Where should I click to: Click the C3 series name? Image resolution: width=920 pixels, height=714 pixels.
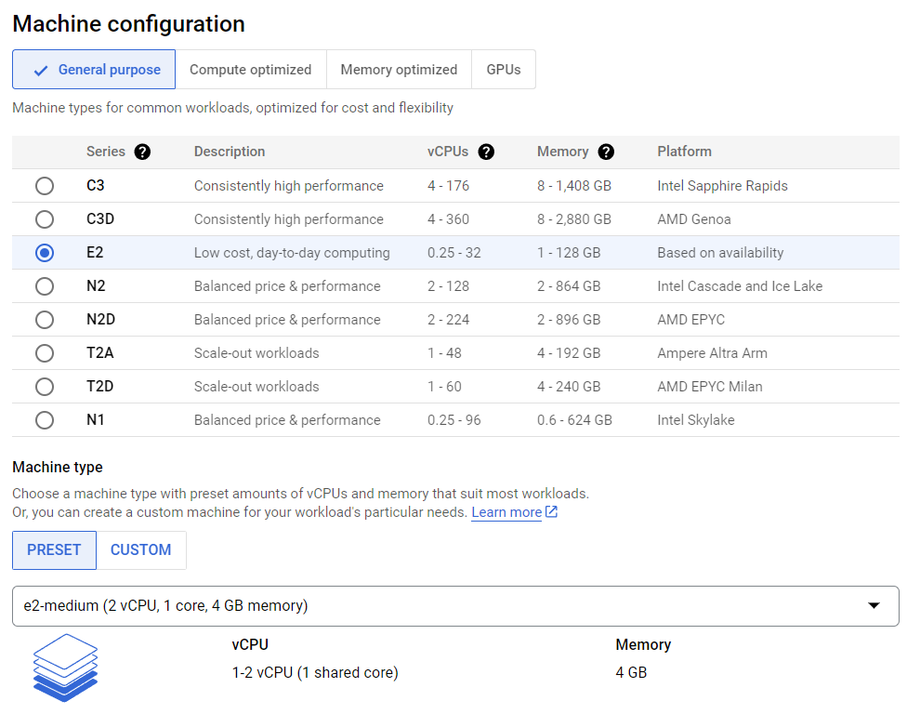pos(95,186)
